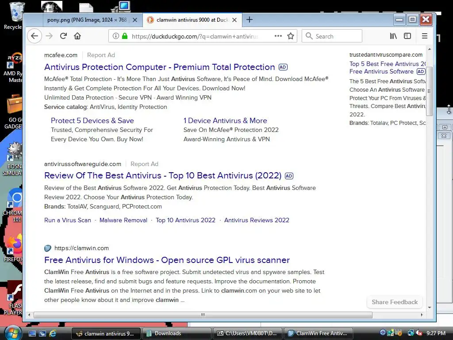Screen dimensions: 453x340
Task: Click the ClamWin shield tray icon
Action: (383, 333)
